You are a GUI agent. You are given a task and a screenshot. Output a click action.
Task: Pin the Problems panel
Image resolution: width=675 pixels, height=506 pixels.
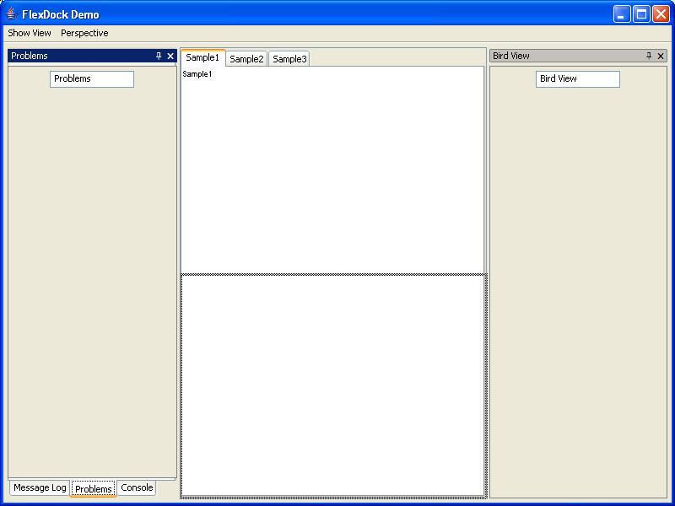point(159,57)
